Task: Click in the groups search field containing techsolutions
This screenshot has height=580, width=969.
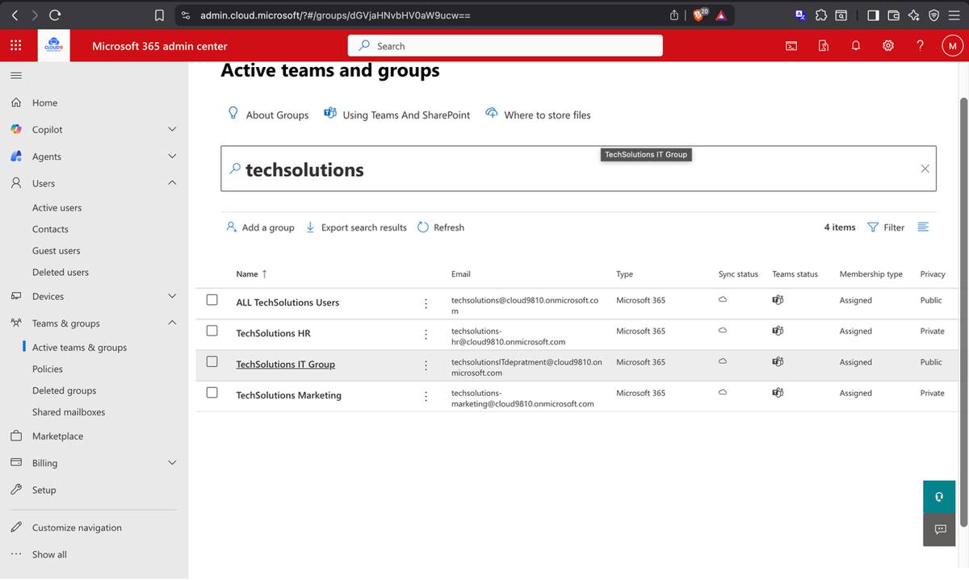Action: (578, 169)
